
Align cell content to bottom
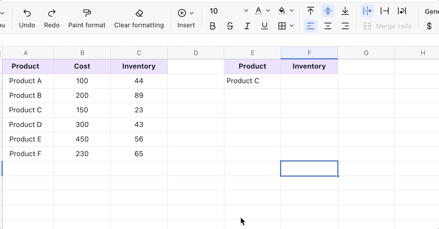point(345,11)
